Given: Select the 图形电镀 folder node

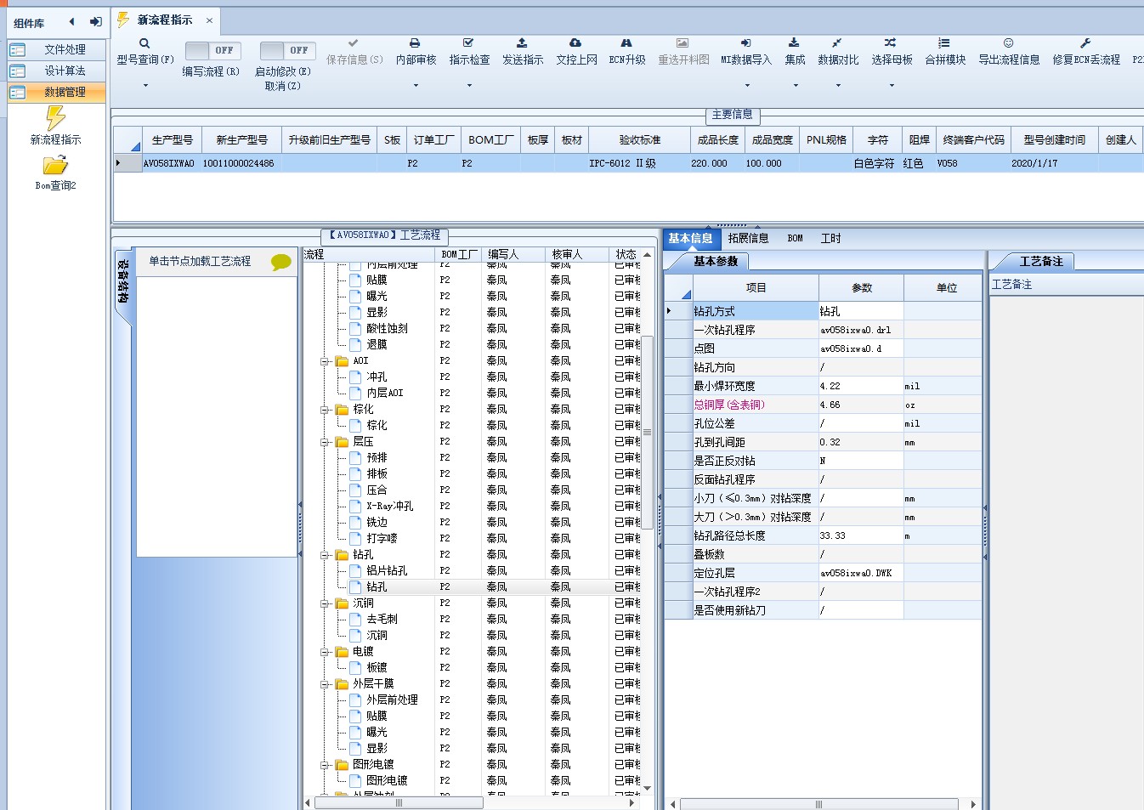Looking at the screenshot, I should tap(373, 765).
